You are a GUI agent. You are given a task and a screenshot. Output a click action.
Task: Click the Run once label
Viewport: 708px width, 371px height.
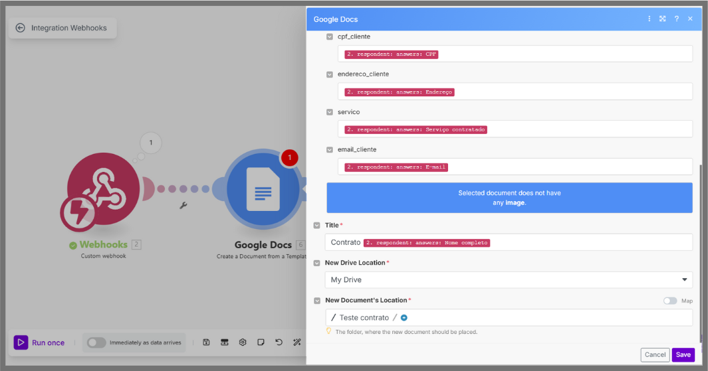(49, 342)
